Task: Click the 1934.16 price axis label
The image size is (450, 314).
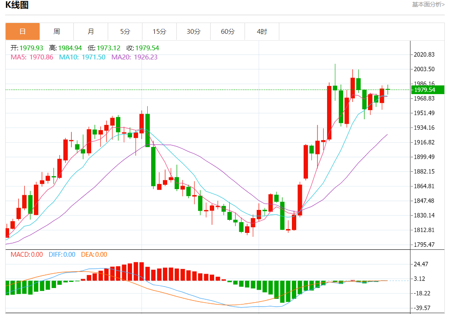Action: tap(424, 128)
